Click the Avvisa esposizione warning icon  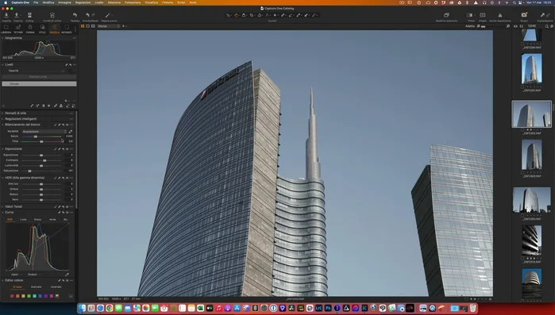click(499, 16)
